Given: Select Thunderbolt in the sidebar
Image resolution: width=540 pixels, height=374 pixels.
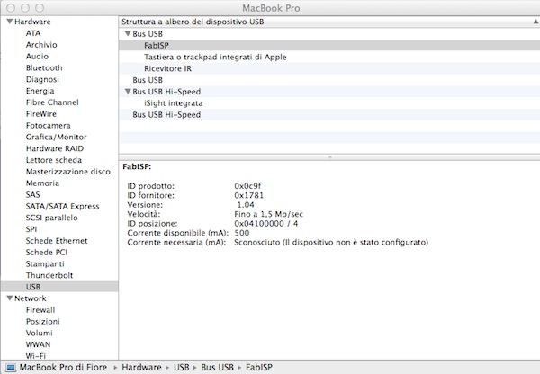Looking at the screenshot, I should (x=49, y=275).
